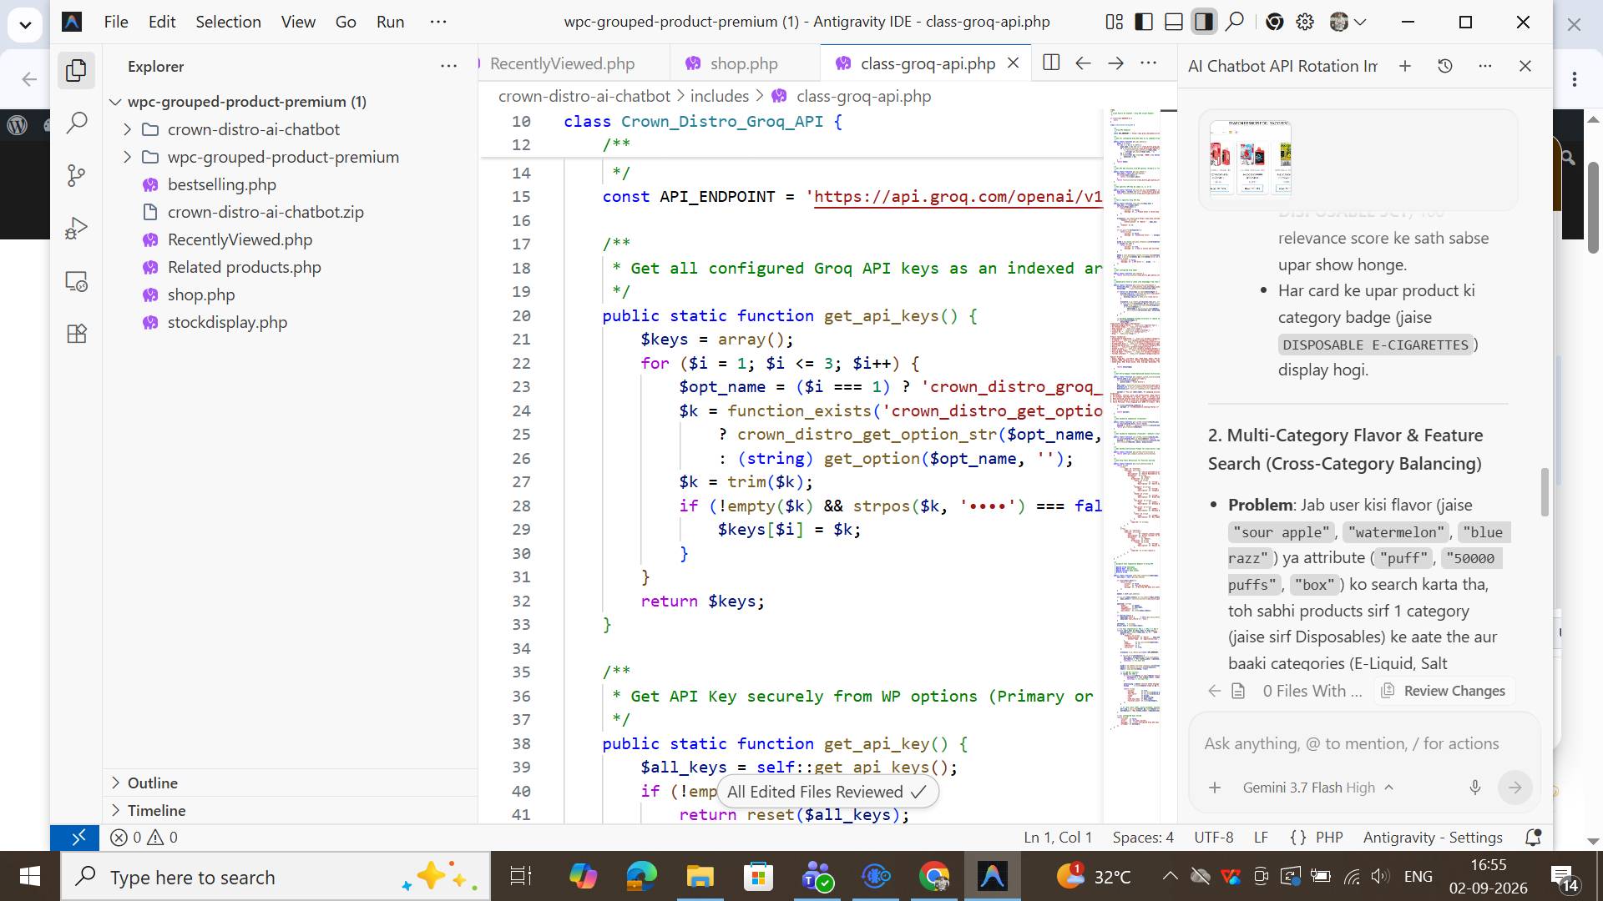The image size is (1603, 901).
Task: Toggle the secondary side bar button
Action: click(1204, 22)
